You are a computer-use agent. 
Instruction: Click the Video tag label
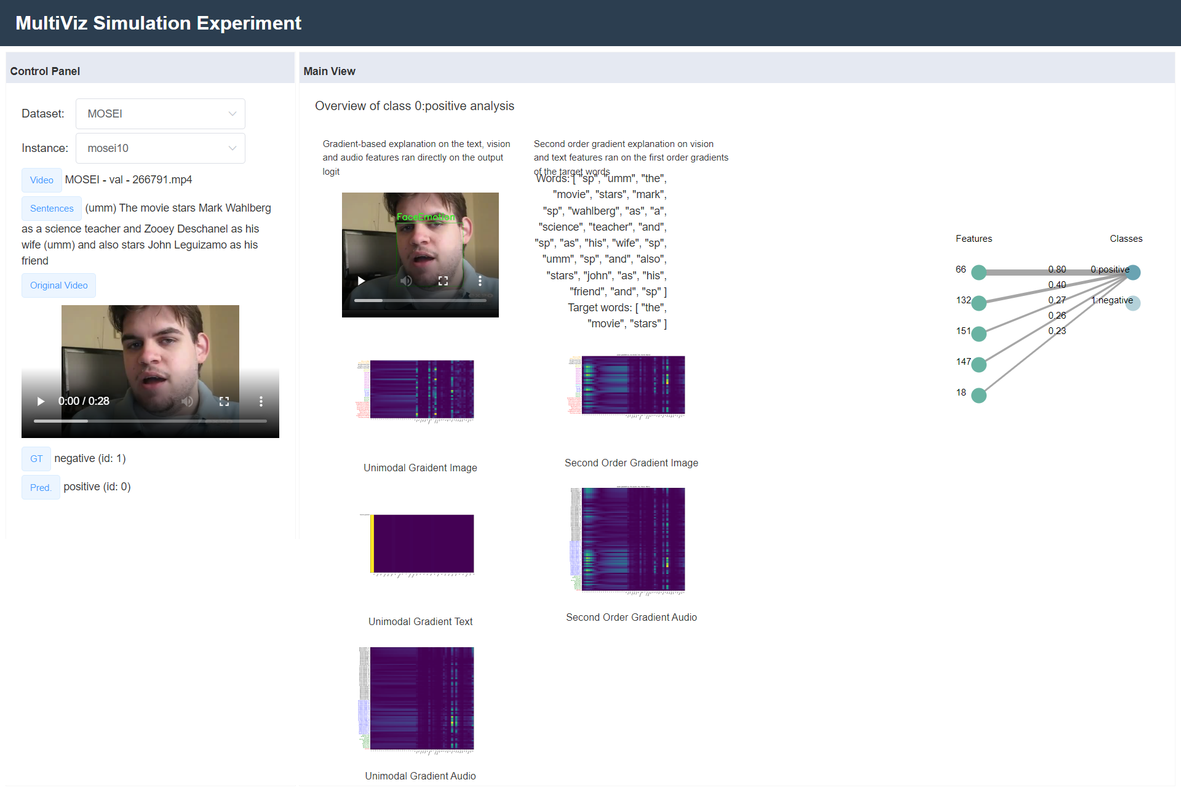[x=41, y=180]
